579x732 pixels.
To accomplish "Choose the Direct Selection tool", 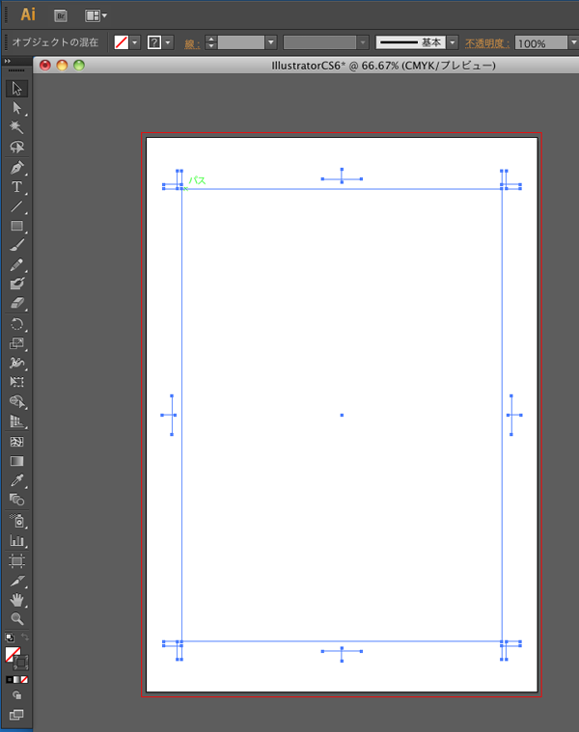I will (x=16, y=108).
